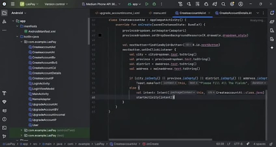Click the Sync Project with Gradle icon

pos(215,4)
